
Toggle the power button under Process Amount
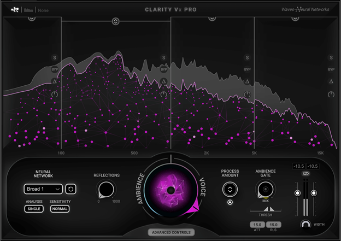pos(230,202)
